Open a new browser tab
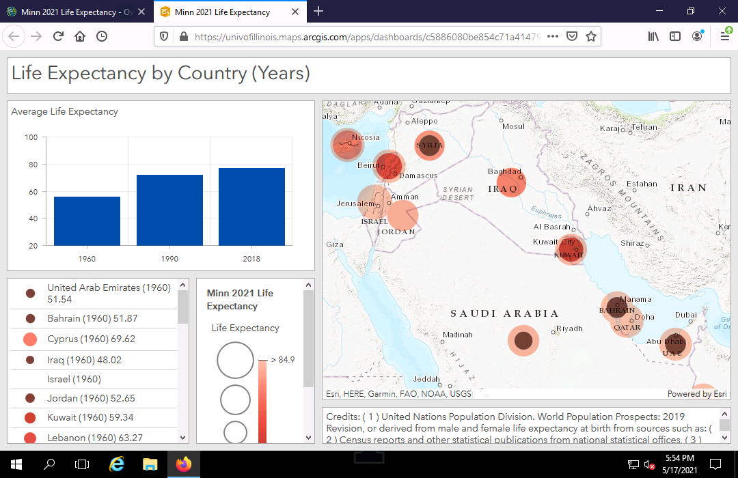738x478 pixels. click(x=318, y=12)
